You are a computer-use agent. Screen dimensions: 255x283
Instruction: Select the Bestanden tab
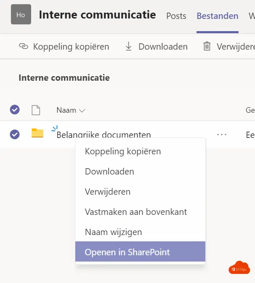point(218,16)
